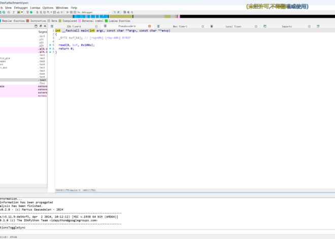Float the functions panel with the window icon
Viewport: 335px width, 239px height.
(x=36, y=26)
